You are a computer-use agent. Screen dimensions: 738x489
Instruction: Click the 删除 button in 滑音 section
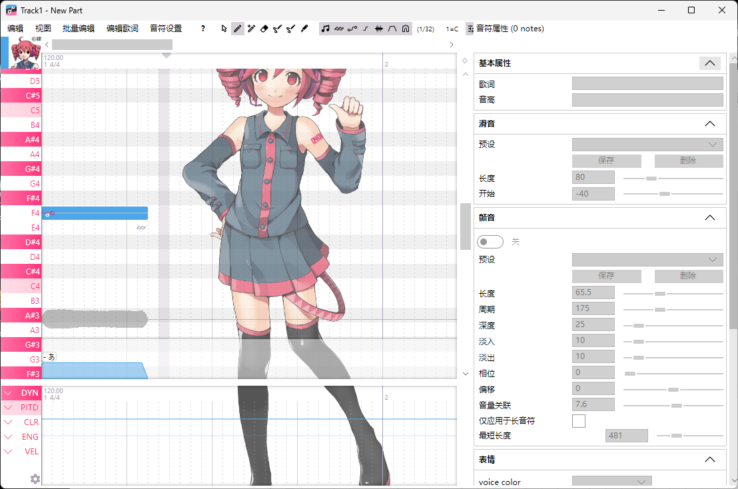pos(688,161)
